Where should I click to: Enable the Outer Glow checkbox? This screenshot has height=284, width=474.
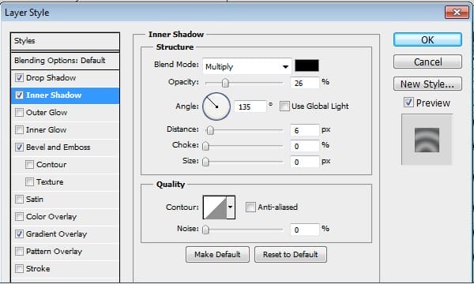point(19,113)
